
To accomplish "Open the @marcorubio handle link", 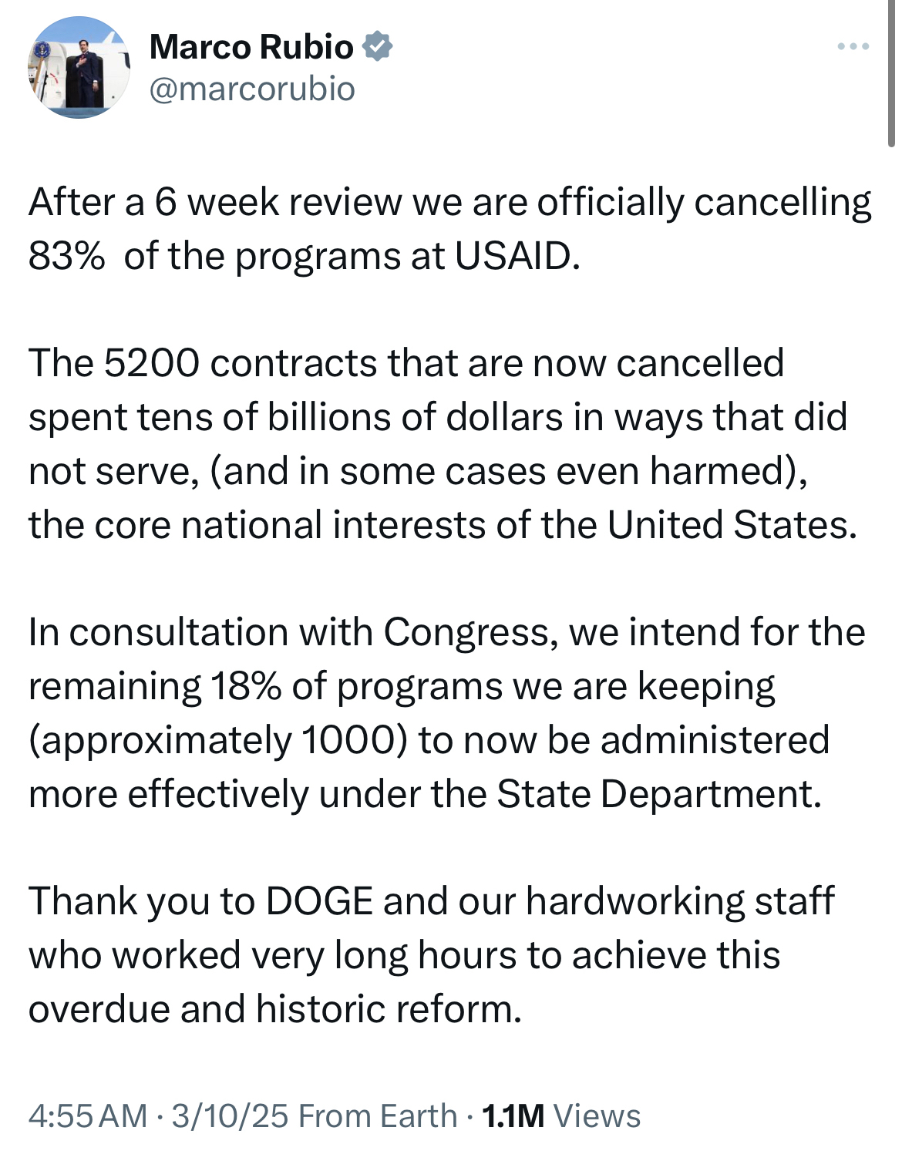I will tap(252, 89).
